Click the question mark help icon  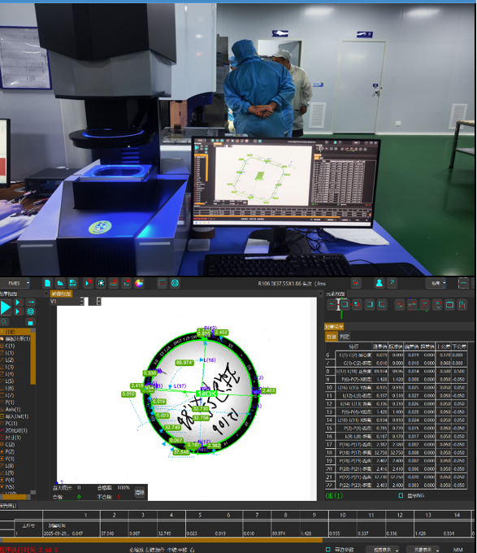coord(392,283)
